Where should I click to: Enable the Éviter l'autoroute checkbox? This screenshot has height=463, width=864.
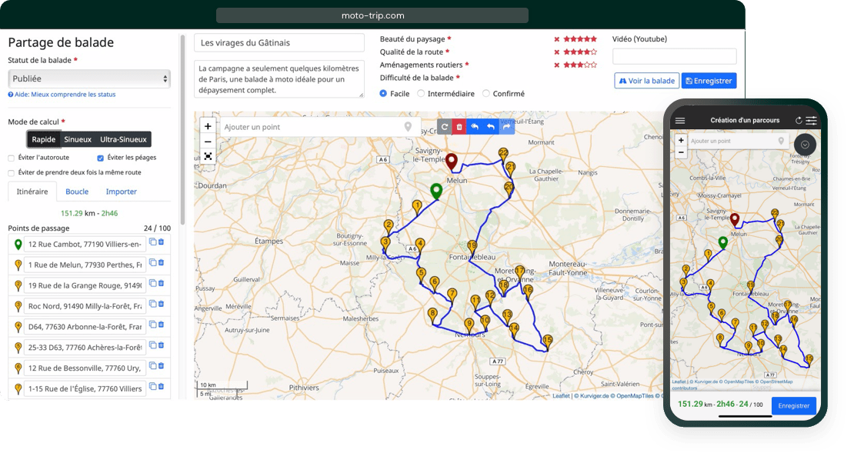click(12, 158)
